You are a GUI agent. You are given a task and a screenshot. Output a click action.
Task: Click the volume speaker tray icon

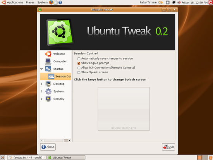click(179, 2)
